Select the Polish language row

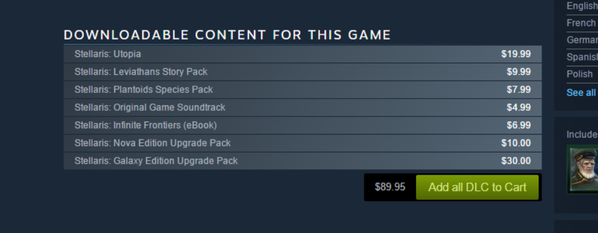[x=582, y=74]
